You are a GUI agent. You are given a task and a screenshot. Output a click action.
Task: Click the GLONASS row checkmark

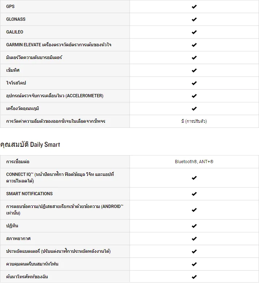point(194,19)
